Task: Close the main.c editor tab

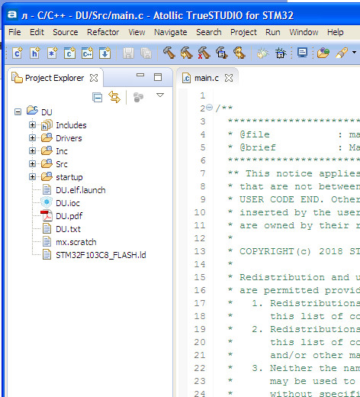Action: [x=229, y=78]
